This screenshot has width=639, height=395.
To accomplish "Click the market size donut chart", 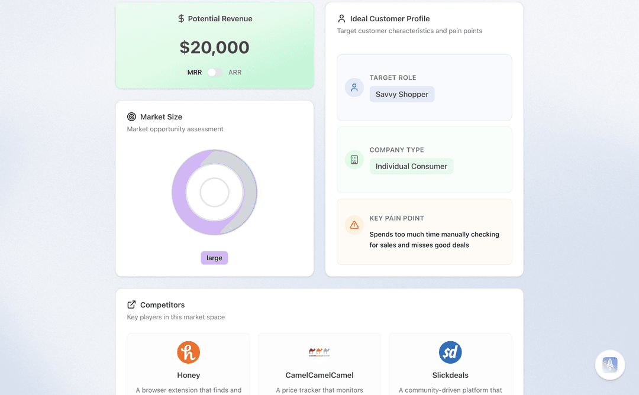I will tap(214, 192).
